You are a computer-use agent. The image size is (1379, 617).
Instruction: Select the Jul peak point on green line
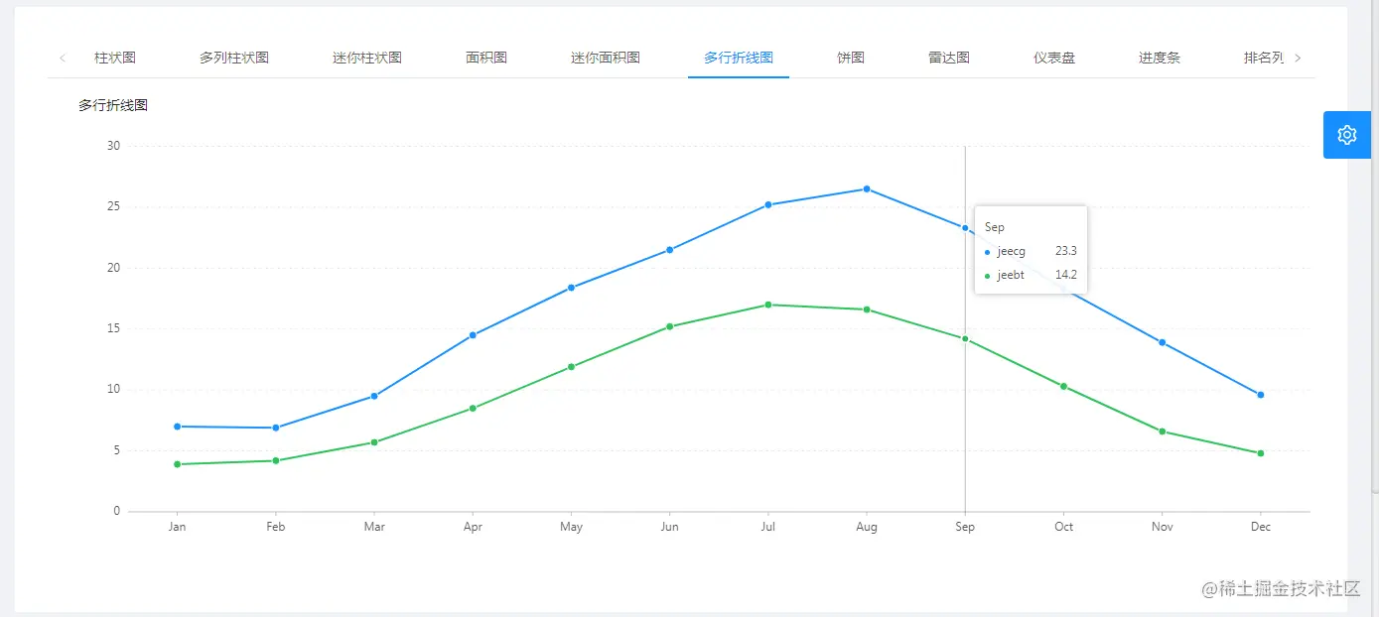[767, 305]
